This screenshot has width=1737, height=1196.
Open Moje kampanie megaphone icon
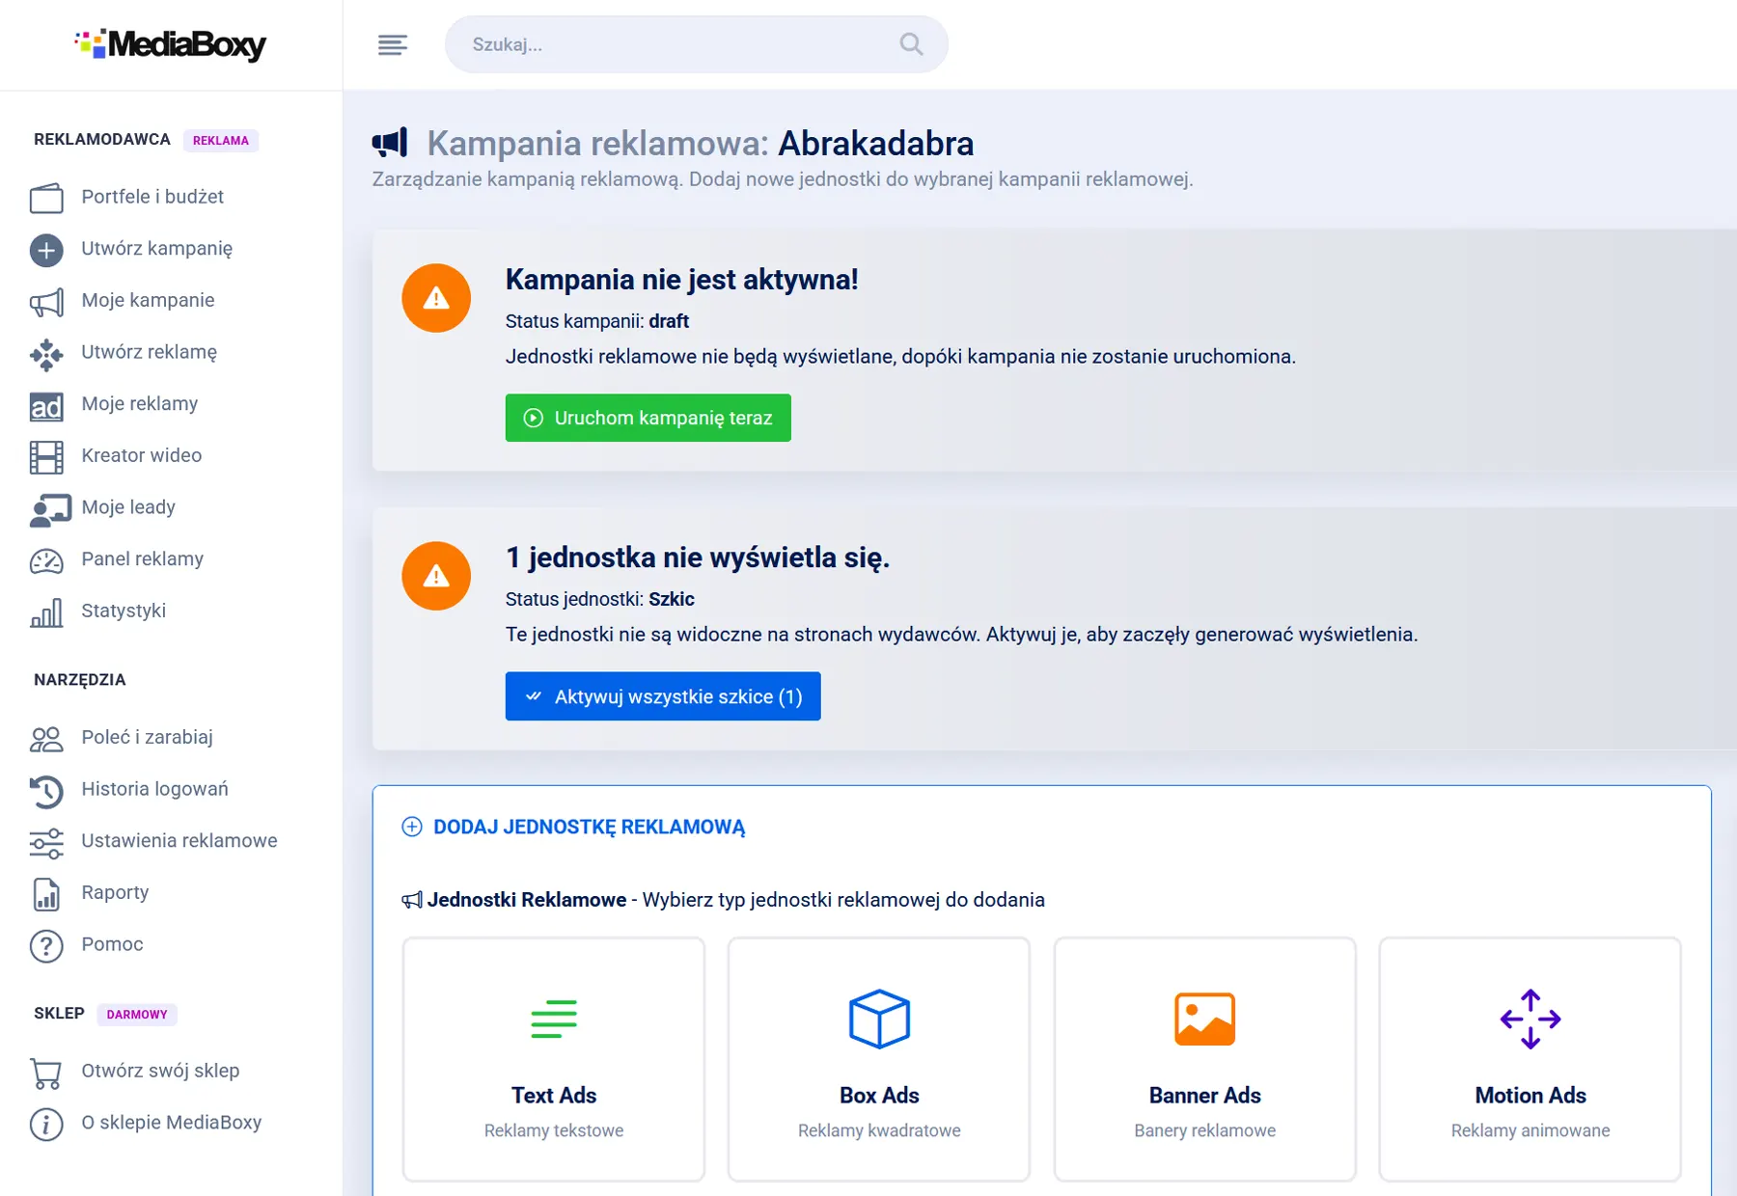coord(46,302)
